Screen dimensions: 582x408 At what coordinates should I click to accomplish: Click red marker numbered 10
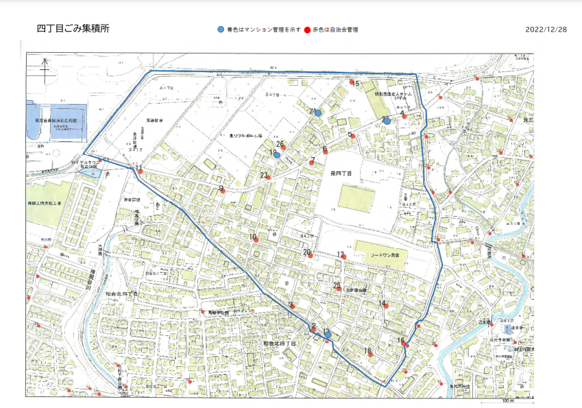coord(255,241)
